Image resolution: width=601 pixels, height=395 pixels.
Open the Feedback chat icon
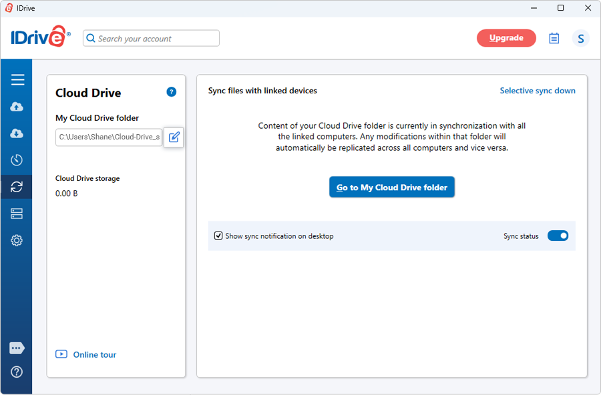(17, 348)
